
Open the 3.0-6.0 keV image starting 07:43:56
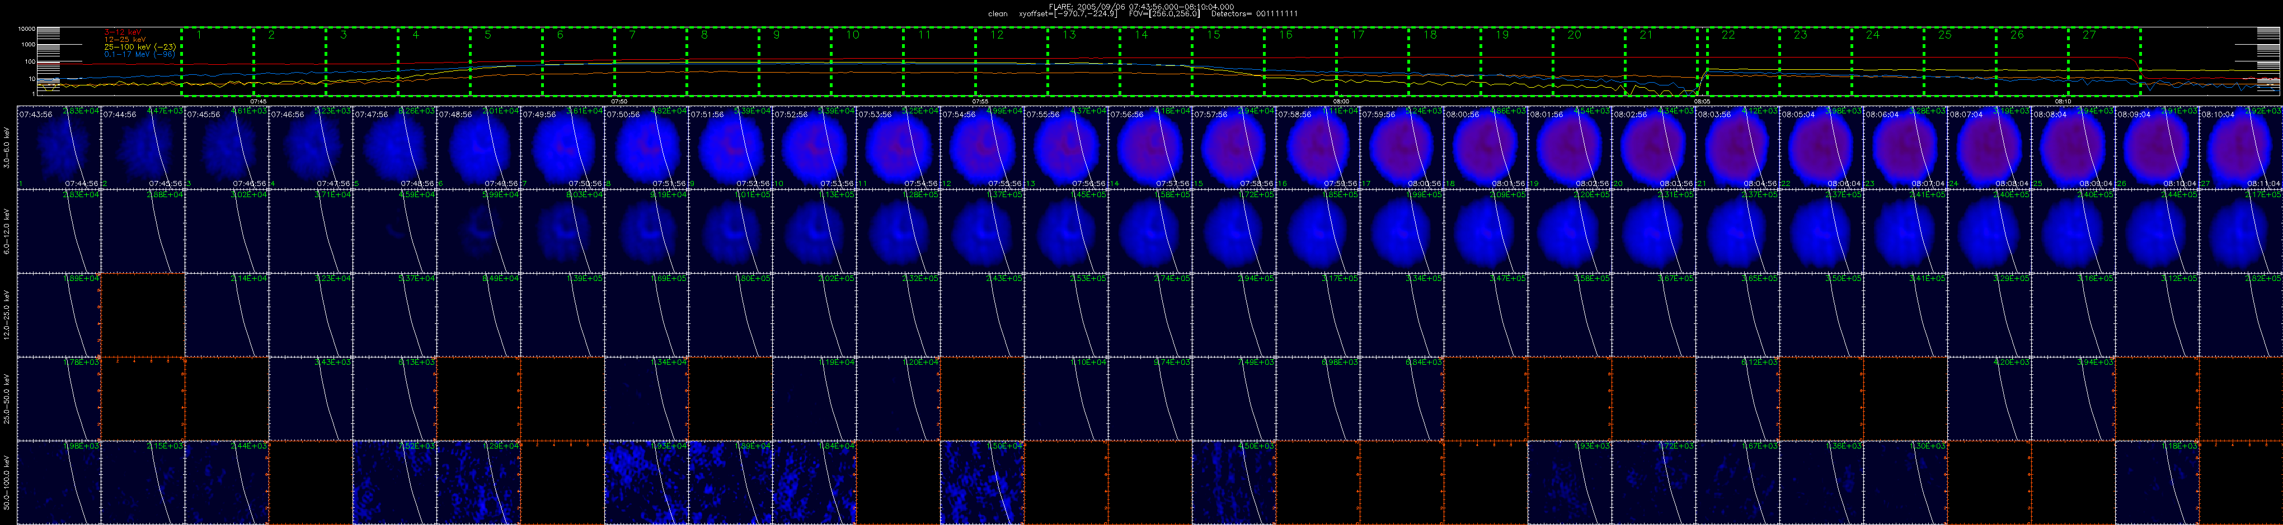click(59, 148)
